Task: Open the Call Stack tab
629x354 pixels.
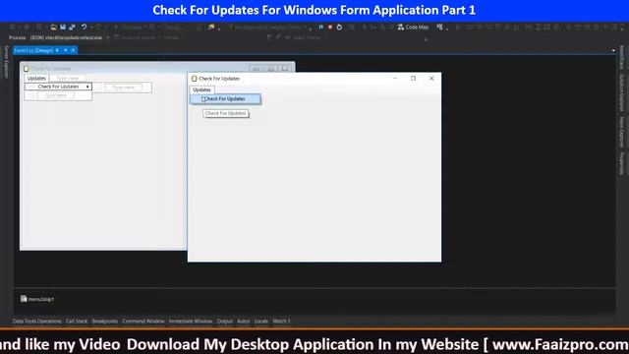Action: pos(77,322)
